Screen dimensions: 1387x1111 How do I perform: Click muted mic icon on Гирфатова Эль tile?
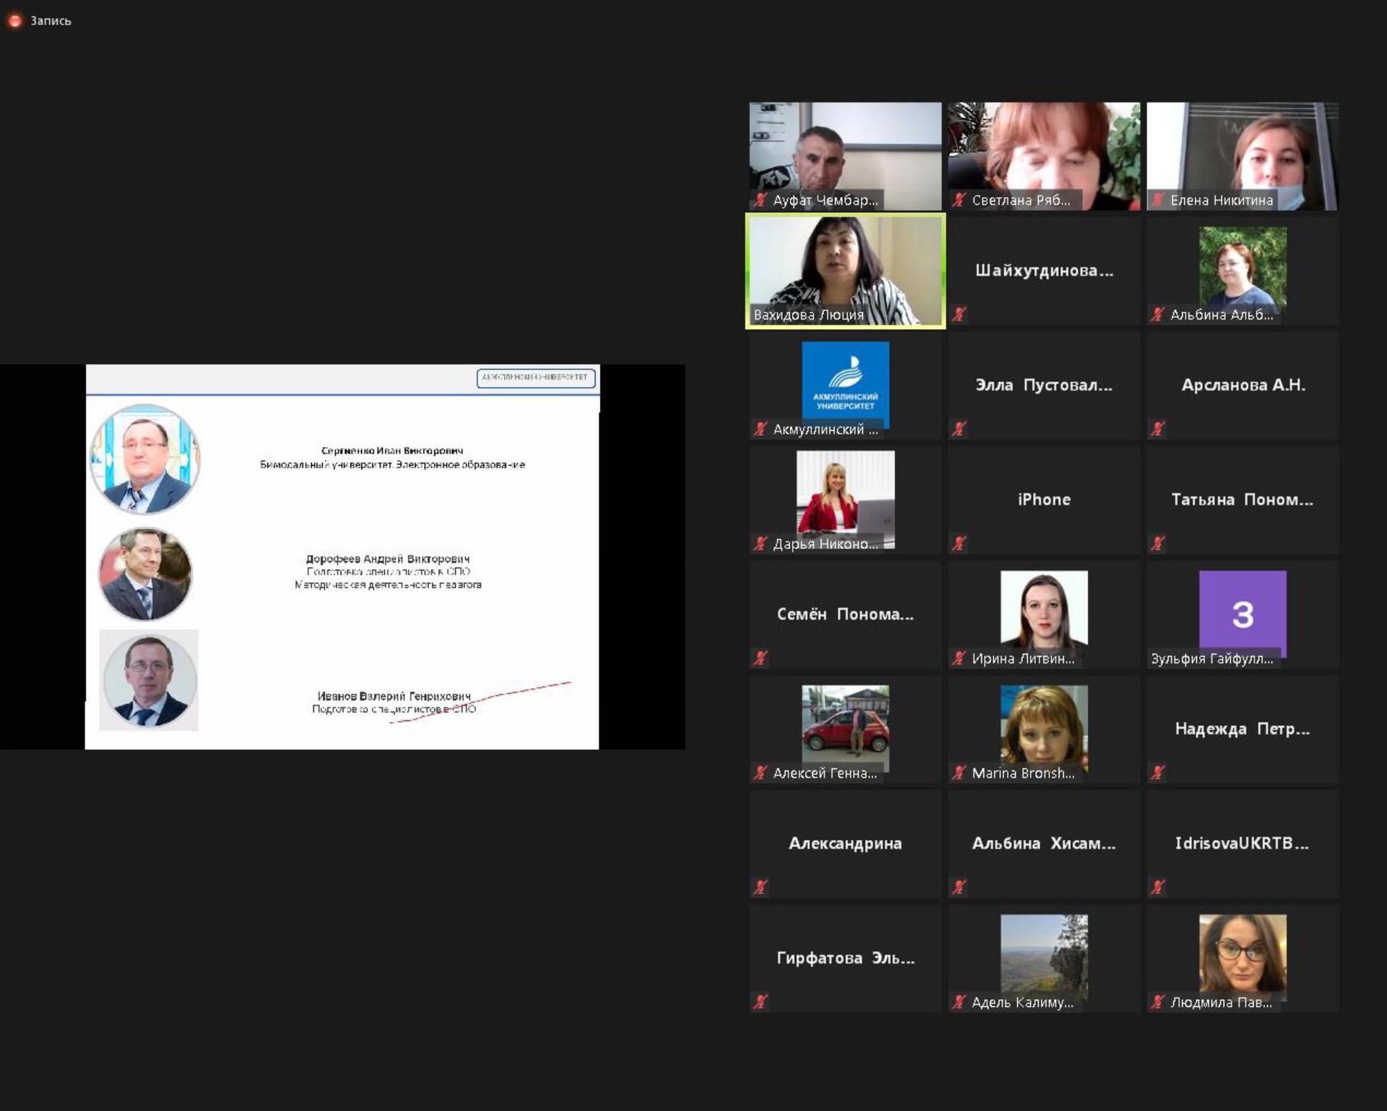[x=761, y=1001]
